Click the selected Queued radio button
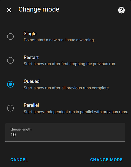 [x=10, y=84]
